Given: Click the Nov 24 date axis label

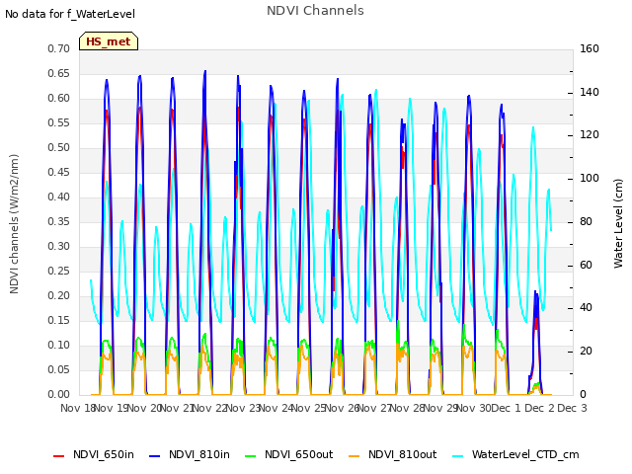Looking at the screenshot, I should pyautogui.click(x=276, y=408).
